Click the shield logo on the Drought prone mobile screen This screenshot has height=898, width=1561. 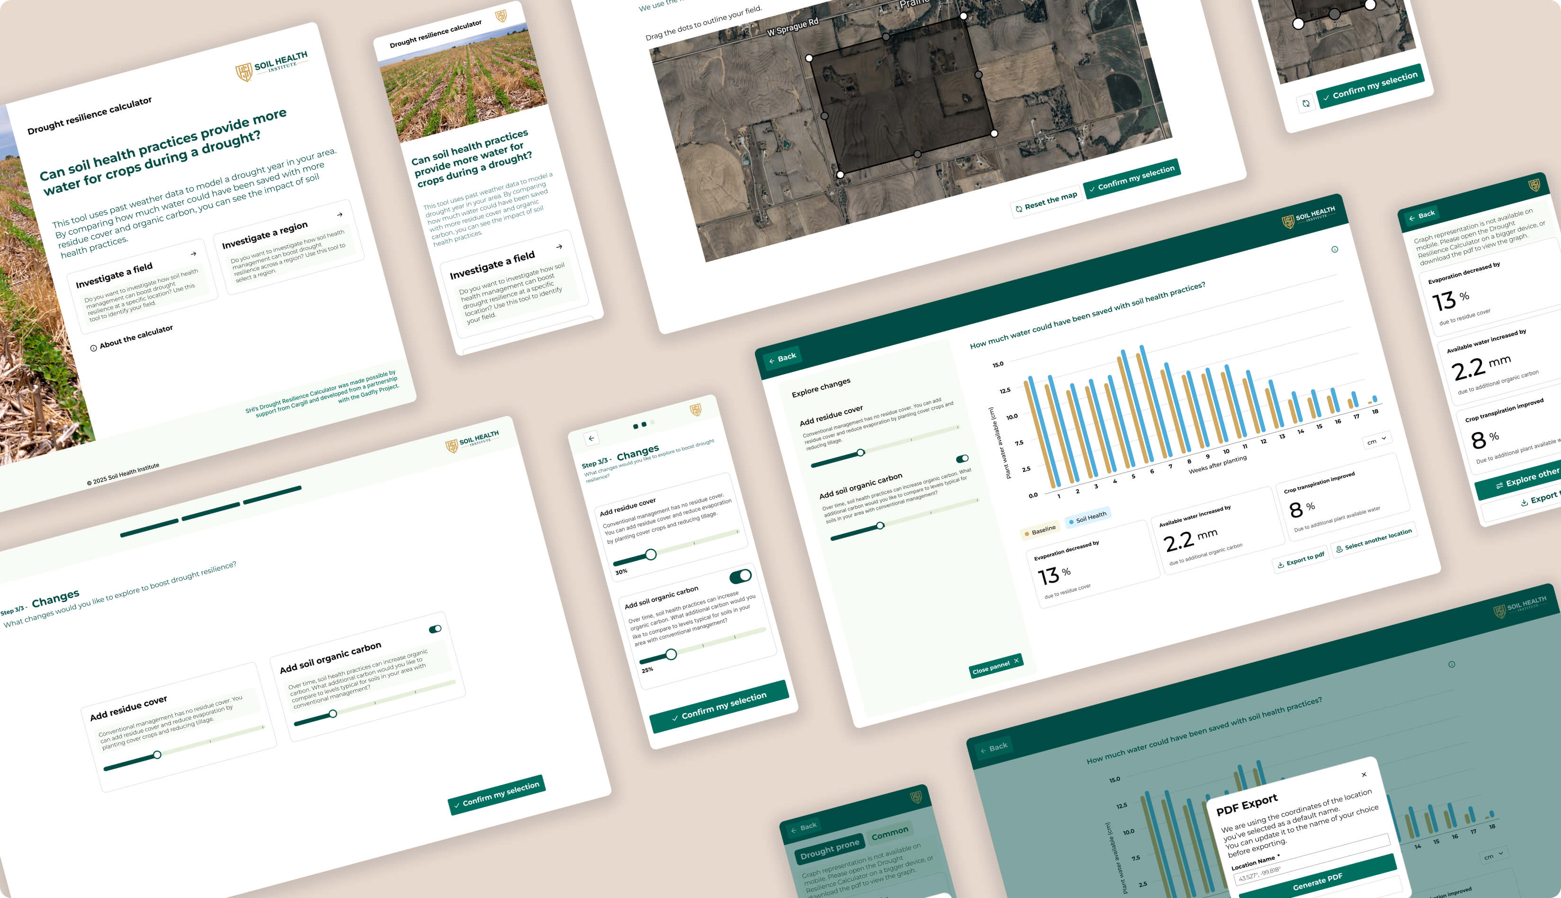click(x=916, y=797)
